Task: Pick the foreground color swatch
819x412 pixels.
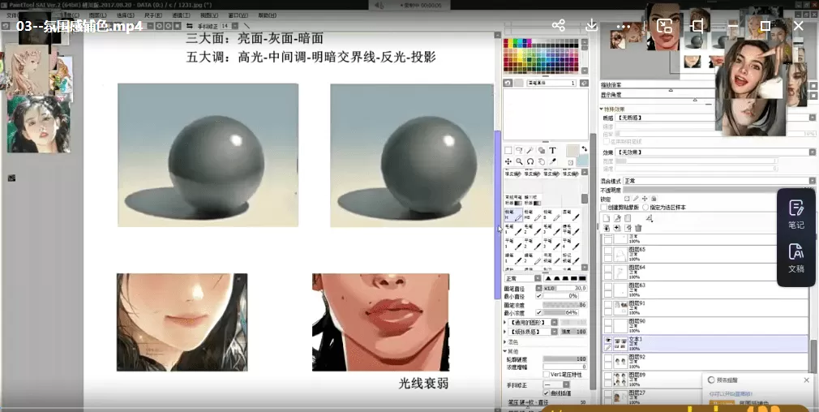Action: click(573, 150)
